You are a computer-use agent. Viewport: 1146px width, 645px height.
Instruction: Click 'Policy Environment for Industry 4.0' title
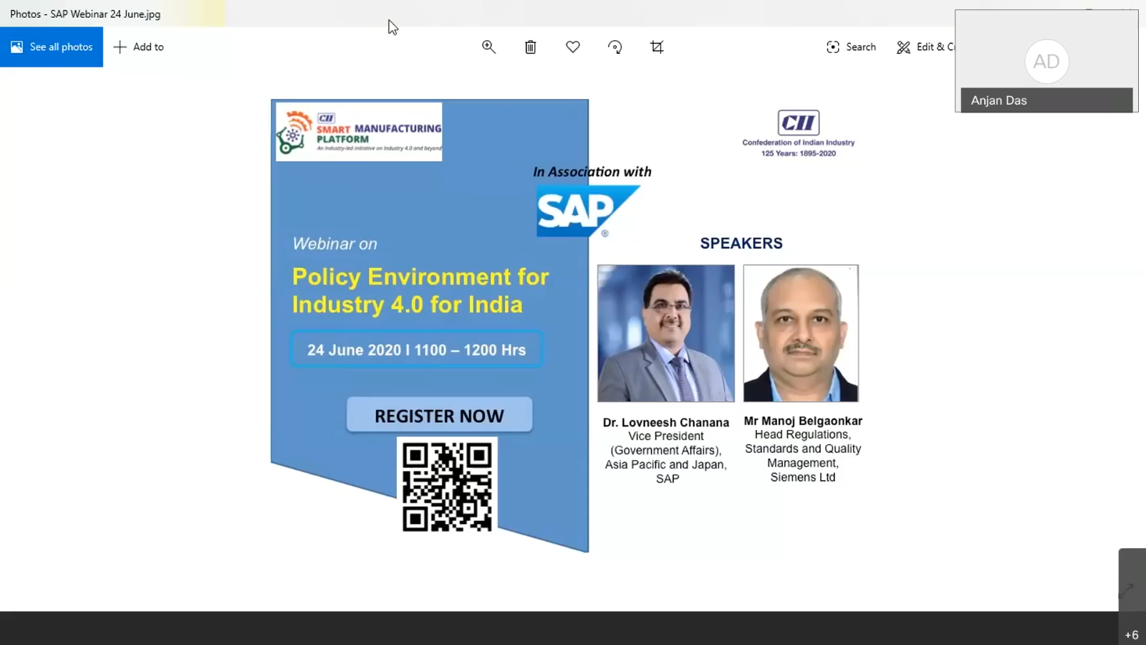click(420, 290)
